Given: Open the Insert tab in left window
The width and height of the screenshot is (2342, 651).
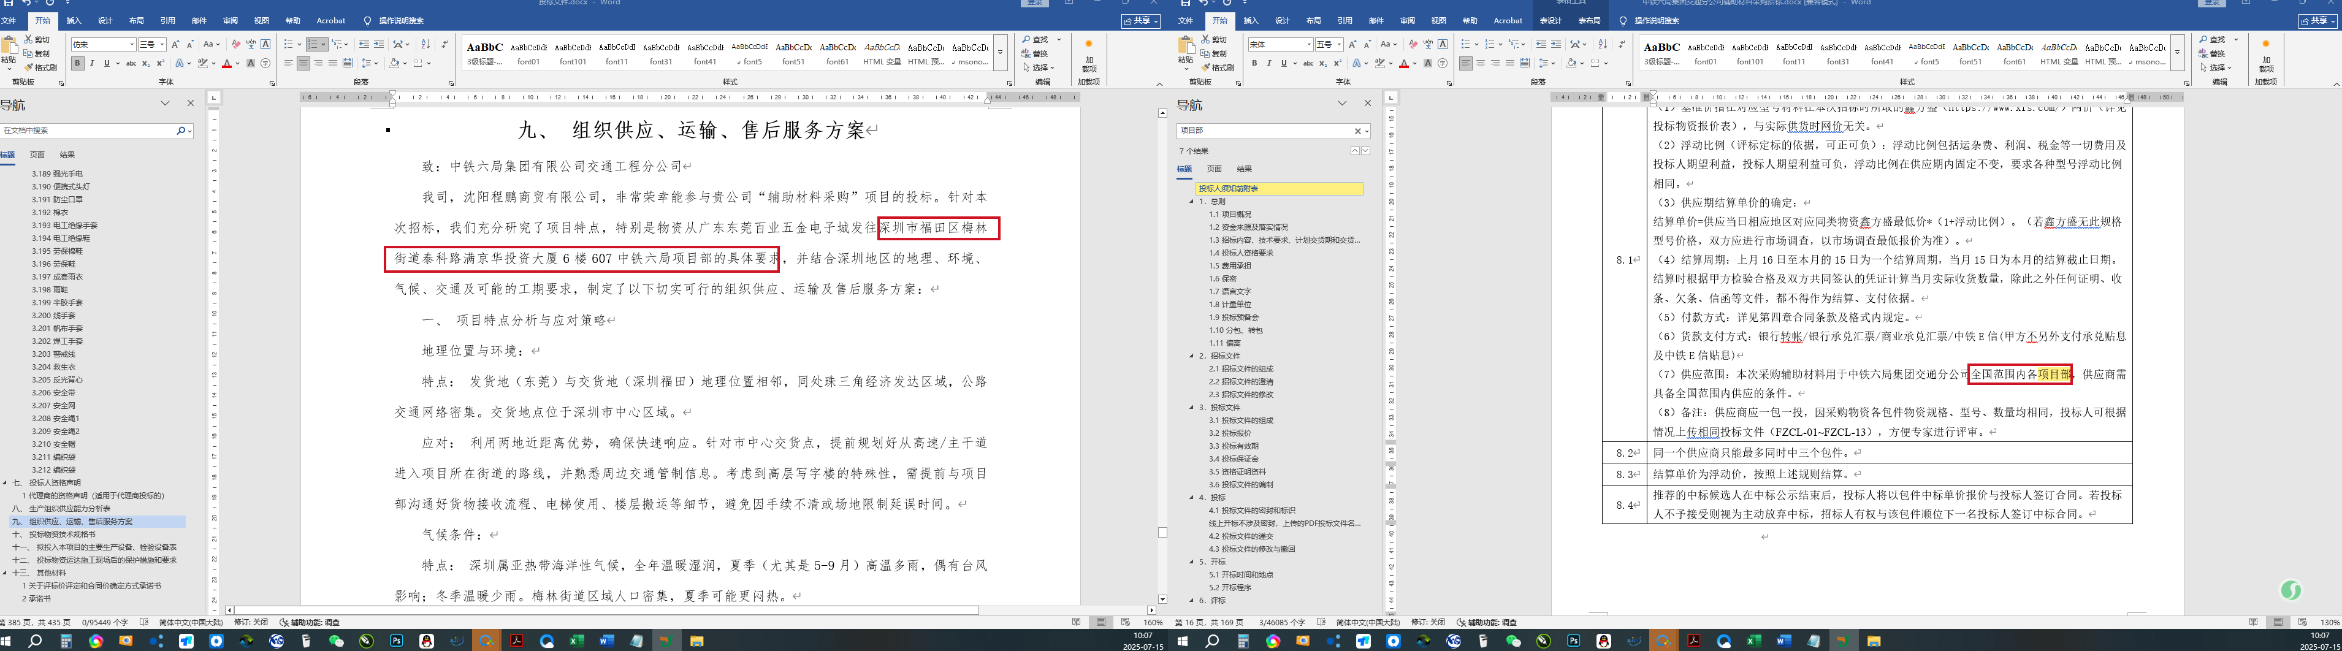Looking at the screenshot, I should pyautogui.click(x=74, y=21).
